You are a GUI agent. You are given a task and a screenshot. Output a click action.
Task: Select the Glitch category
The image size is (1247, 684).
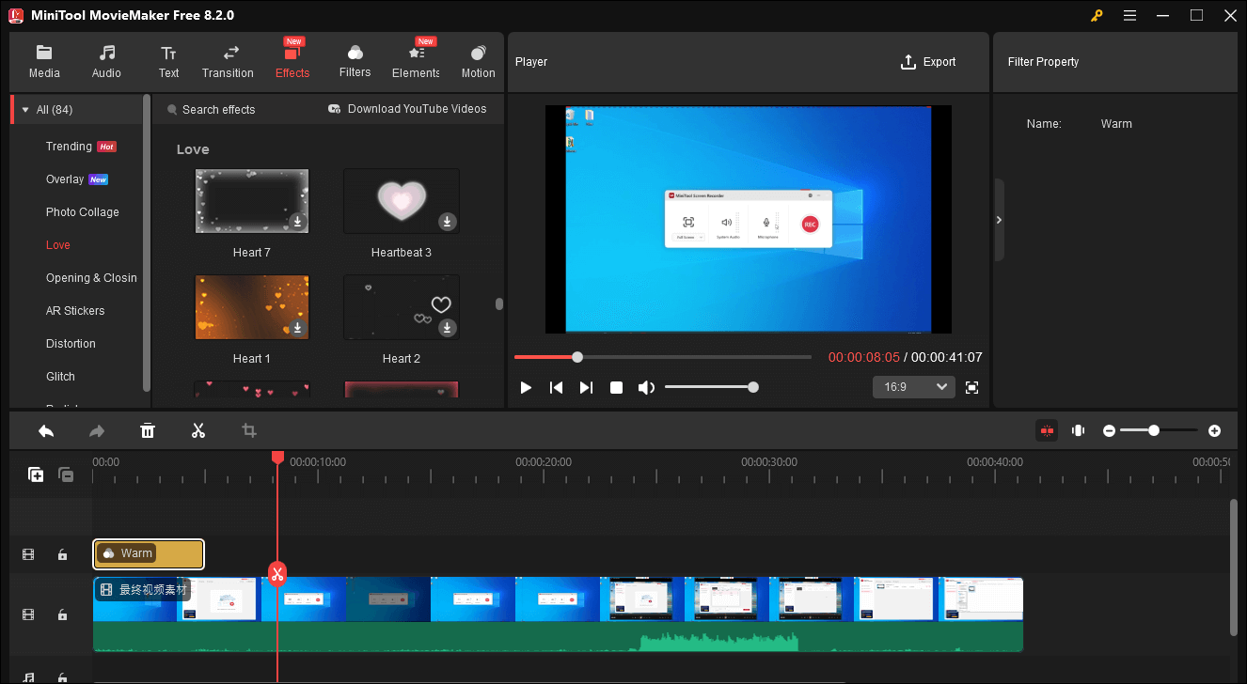[x=60, y=377]
